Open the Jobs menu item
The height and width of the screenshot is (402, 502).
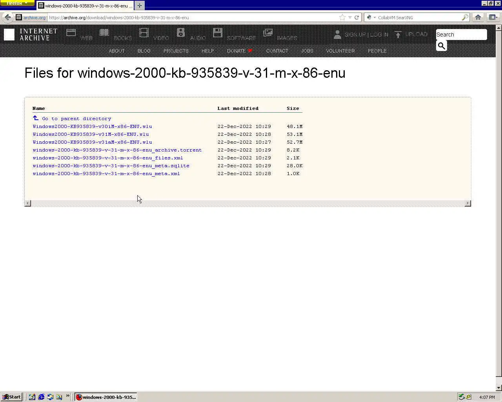click(x=307, y=51)
